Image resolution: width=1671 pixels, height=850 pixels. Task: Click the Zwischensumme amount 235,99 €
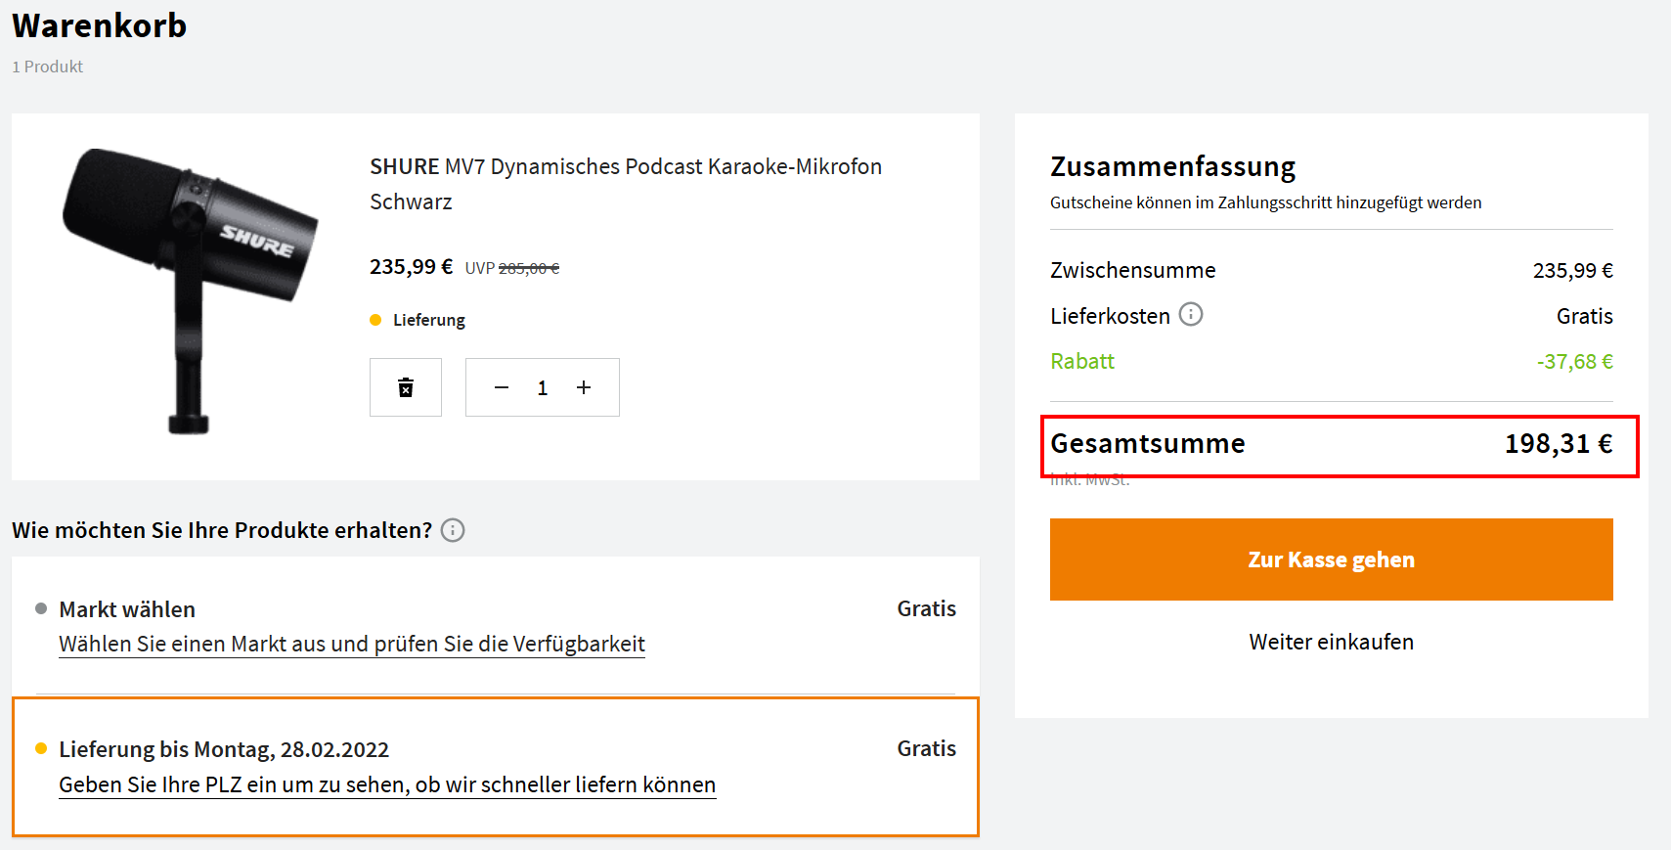coord(1572,271)
